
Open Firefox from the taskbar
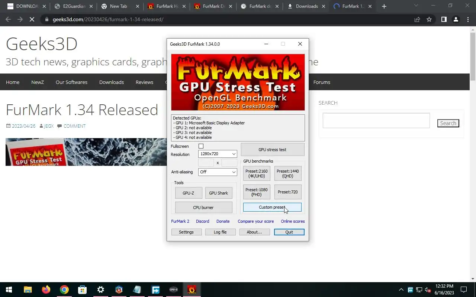46,290
